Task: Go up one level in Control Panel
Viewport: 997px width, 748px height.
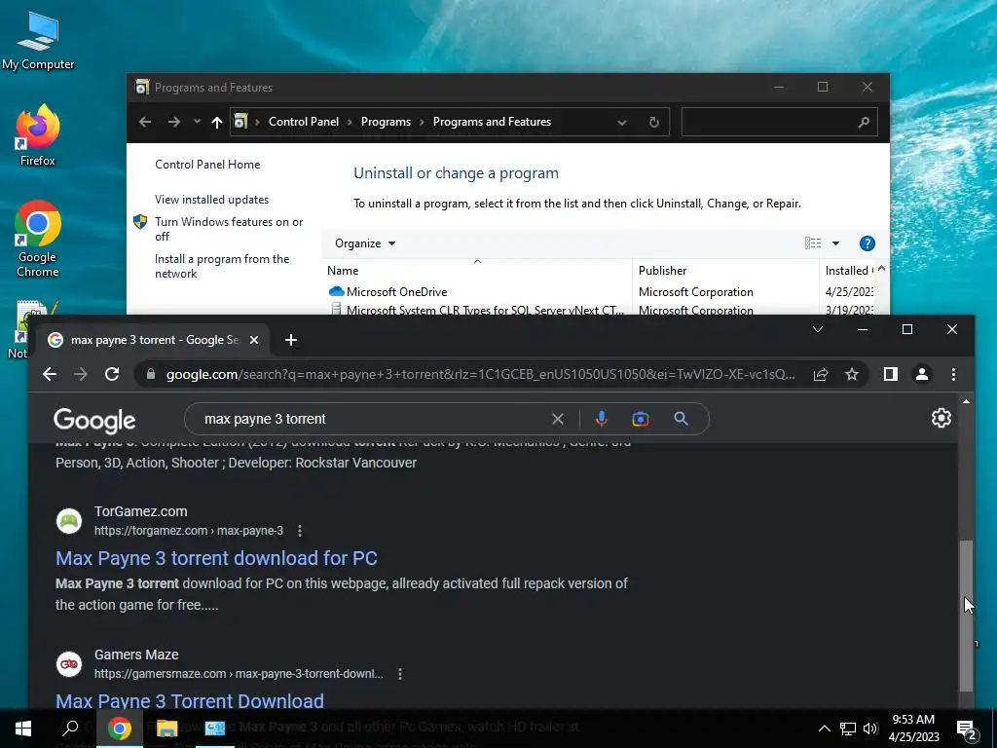Action: tap(217, 122)
